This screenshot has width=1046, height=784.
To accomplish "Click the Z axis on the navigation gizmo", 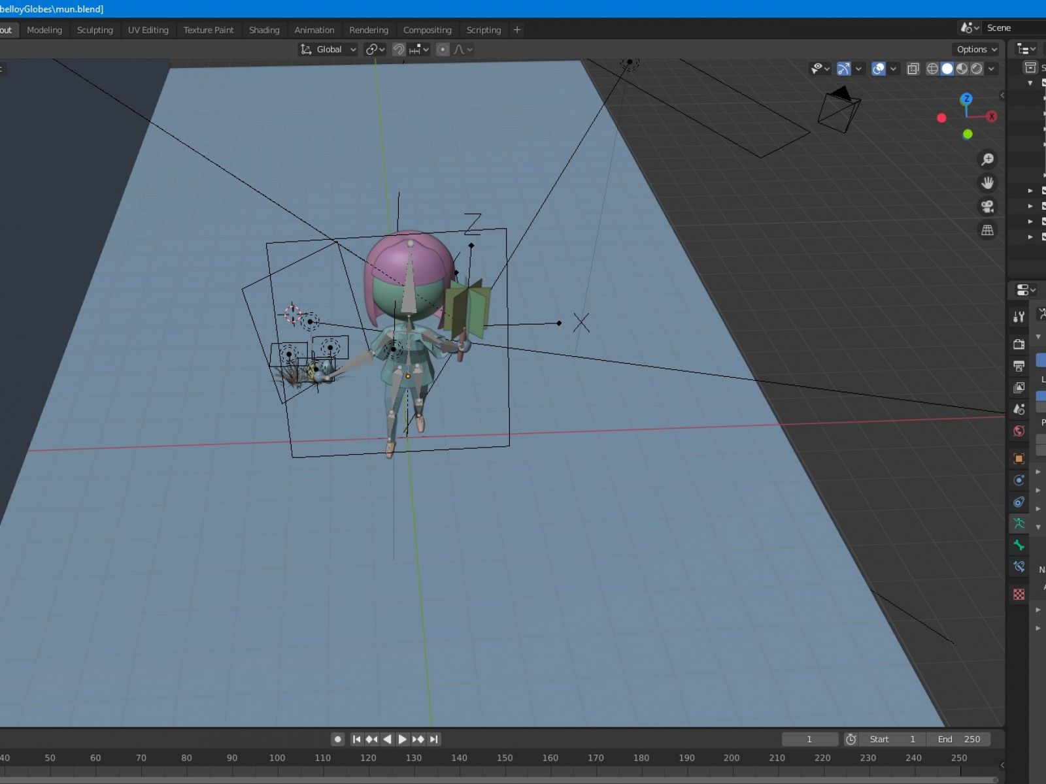I will (x=966, y=99).
